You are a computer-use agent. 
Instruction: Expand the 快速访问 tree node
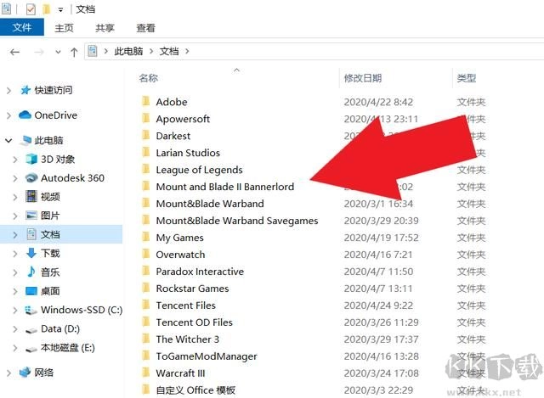tap(8, 90)
